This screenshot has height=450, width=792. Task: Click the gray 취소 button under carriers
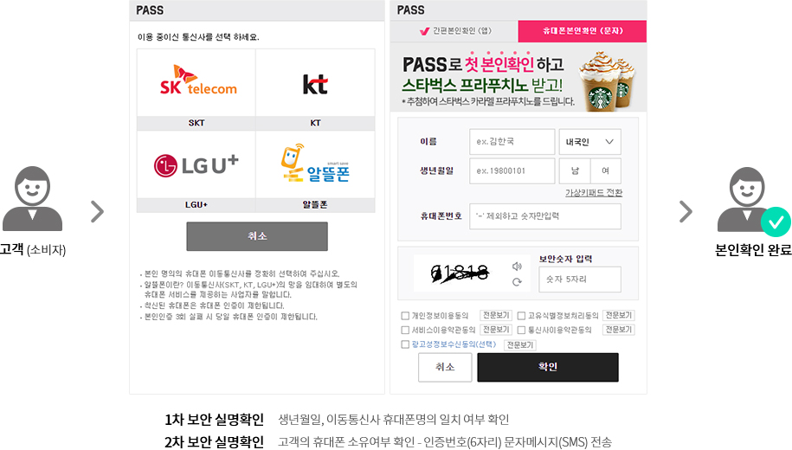(257, 236)
